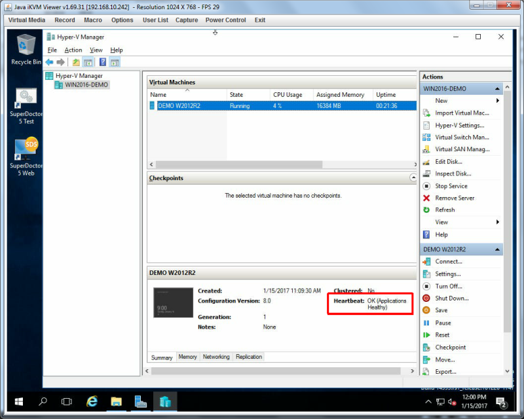Open Power Control menu in iKVM Viewer
This screenshot has width=524, height=419.
tap(225, 20)
